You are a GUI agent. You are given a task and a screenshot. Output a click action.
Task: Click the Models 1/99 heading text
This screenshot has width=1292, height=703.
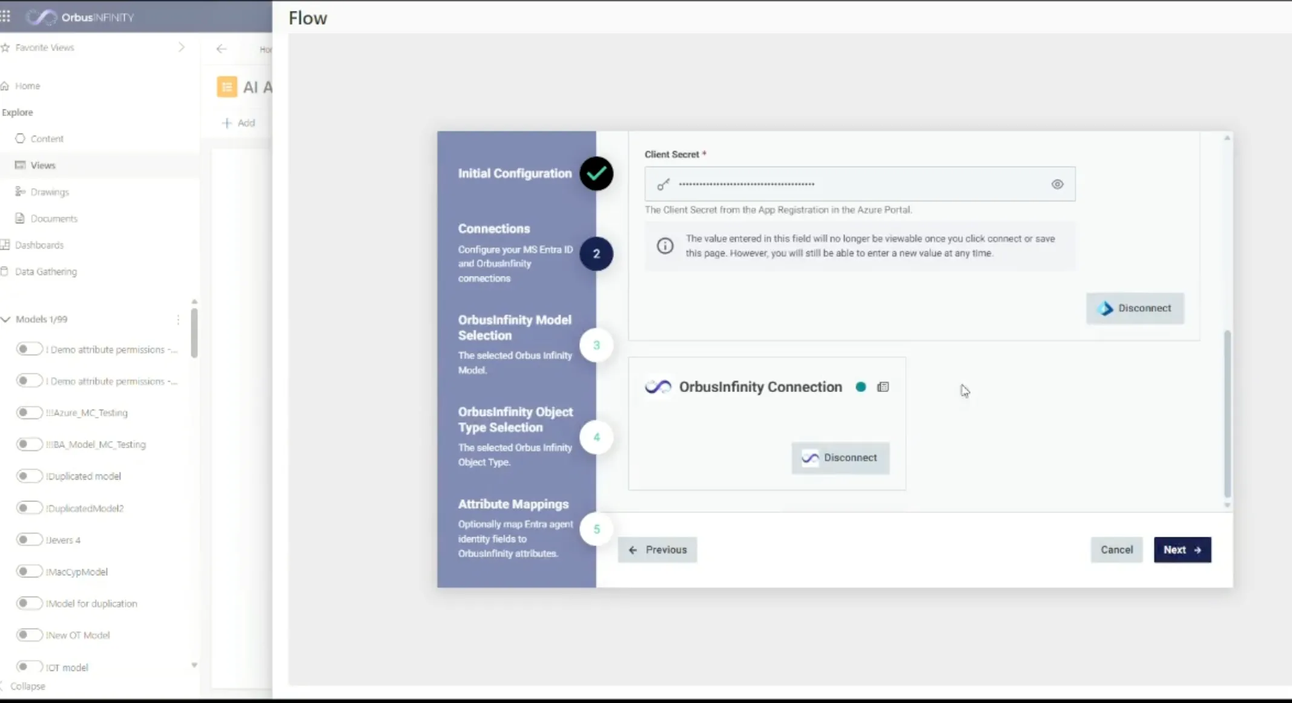41,319
